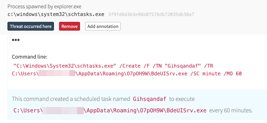
Task: Click the redacted username in the description path
Action: [62, 110]
